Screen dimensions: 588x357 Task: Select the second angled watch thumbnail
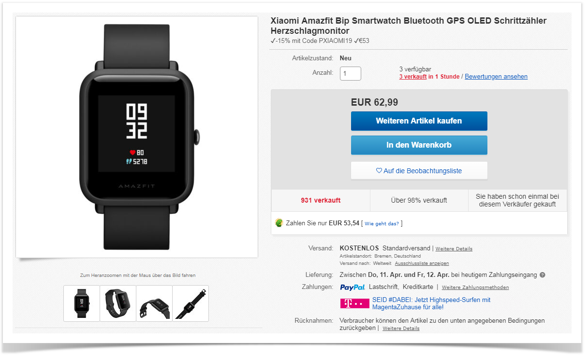click(118, 303)
